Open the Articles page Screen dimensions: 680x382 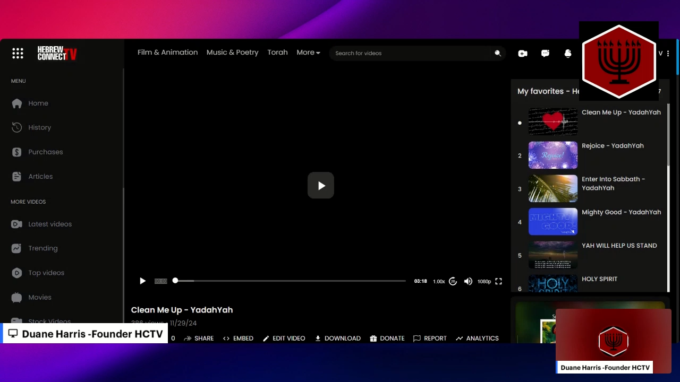coord(40,176)
